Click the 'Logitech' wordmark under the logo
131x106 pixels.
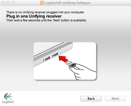8,102
